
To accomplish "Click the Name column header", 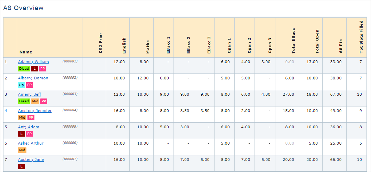I will coord(26,52).
